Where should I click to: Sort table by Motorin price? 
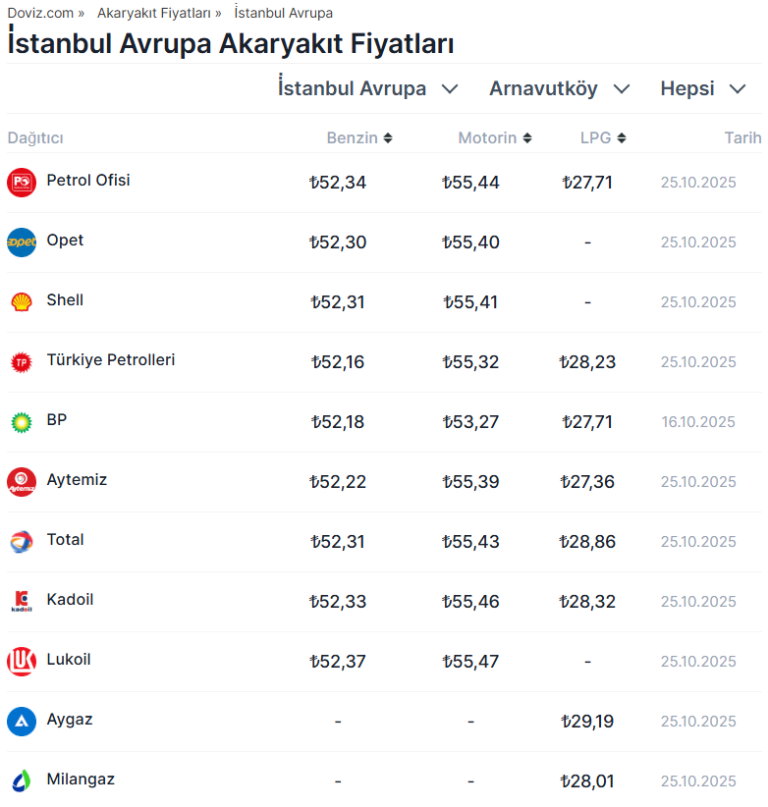point(495,138)
